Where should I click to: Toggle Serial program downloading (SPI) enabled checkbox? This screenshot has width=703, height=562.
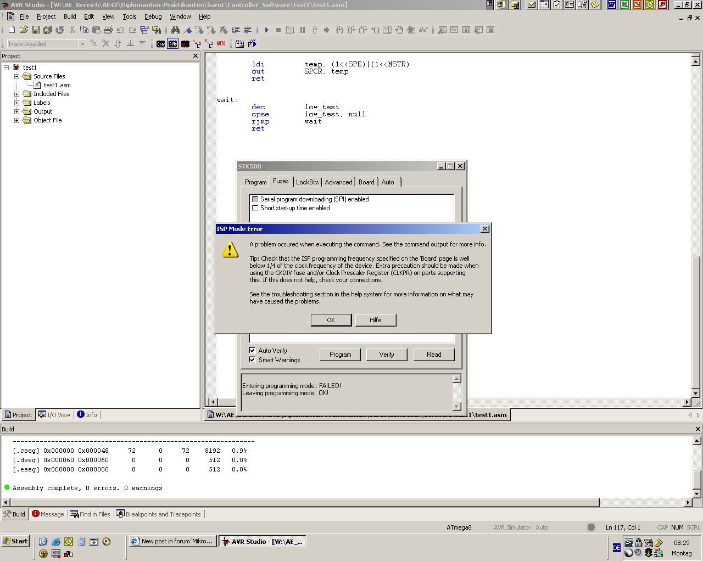255,199
